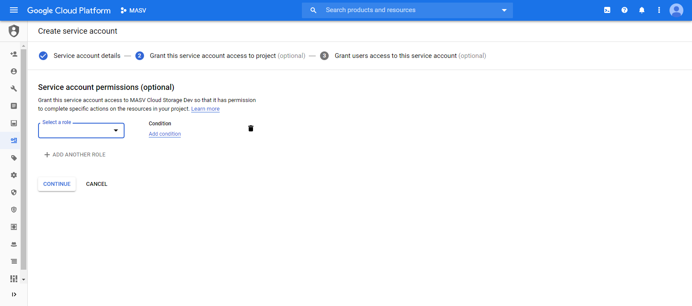Click the search magnifier icon
The width and height of the screenshot is (692, 306).
pos(314,10)
